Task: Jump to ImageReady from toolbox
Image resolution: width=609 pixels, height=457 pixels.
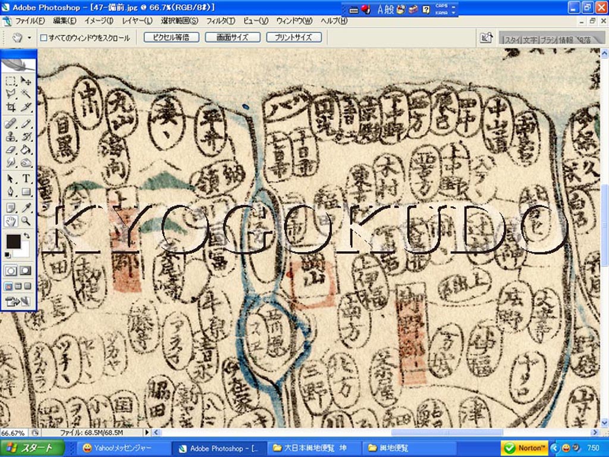Action: tap(18, 302)
